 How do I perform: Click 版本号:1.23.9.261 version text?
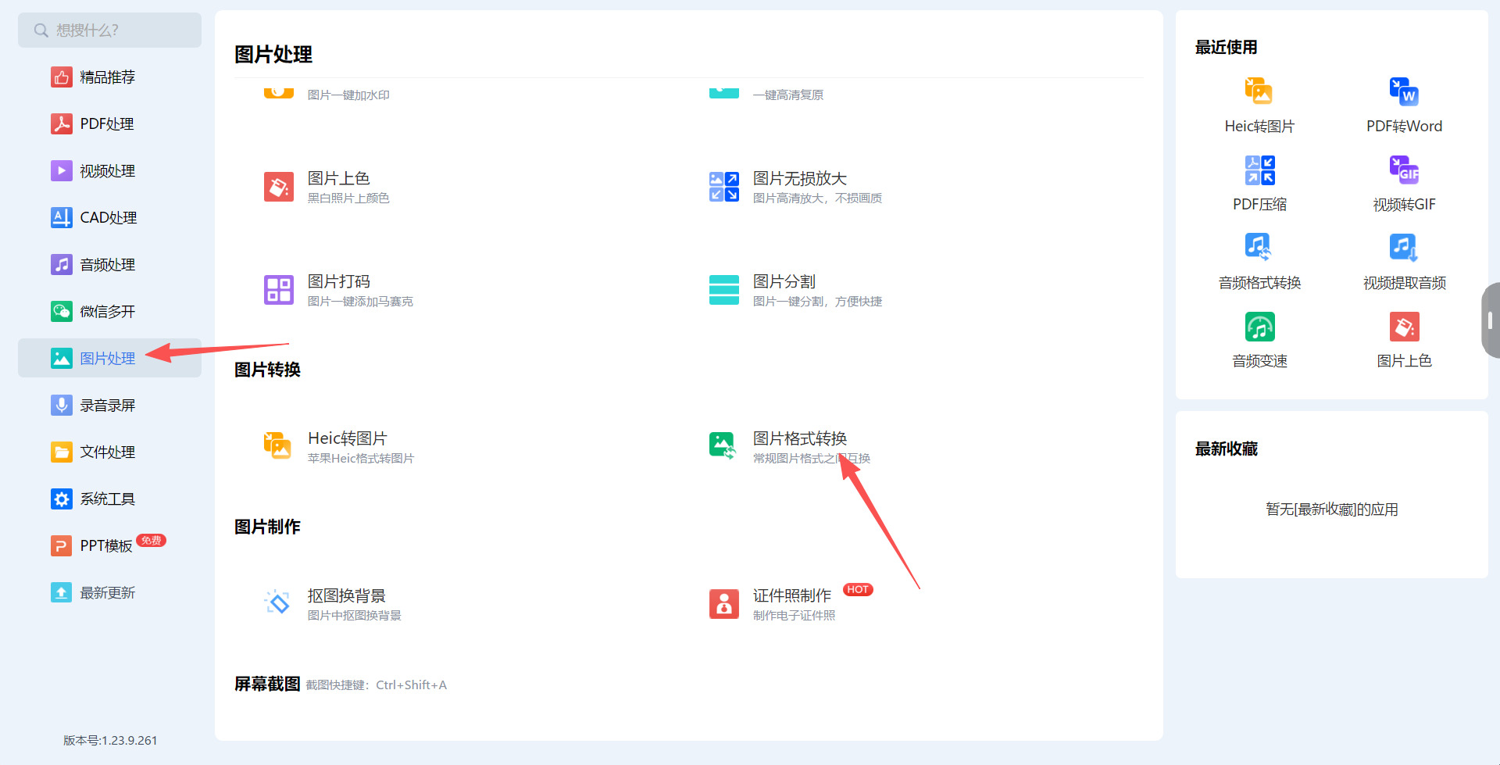click(110, 740)
